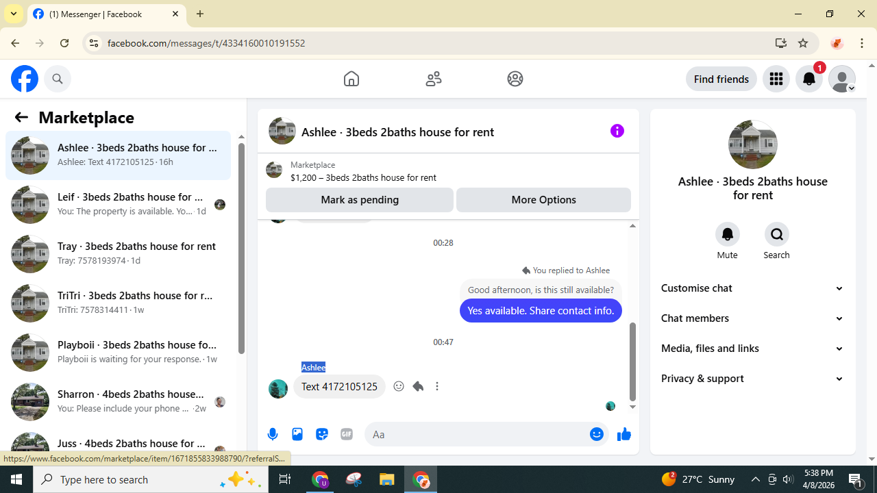Open Windows Start button
Image resolution: width=877 pixels, height=493 pixels.
(x=16, y=479)
